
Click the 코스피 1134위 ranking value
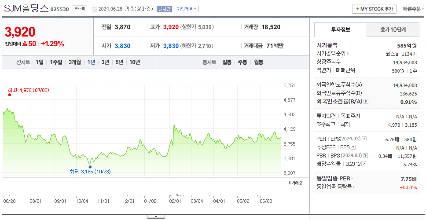click(x=401, y=54)
